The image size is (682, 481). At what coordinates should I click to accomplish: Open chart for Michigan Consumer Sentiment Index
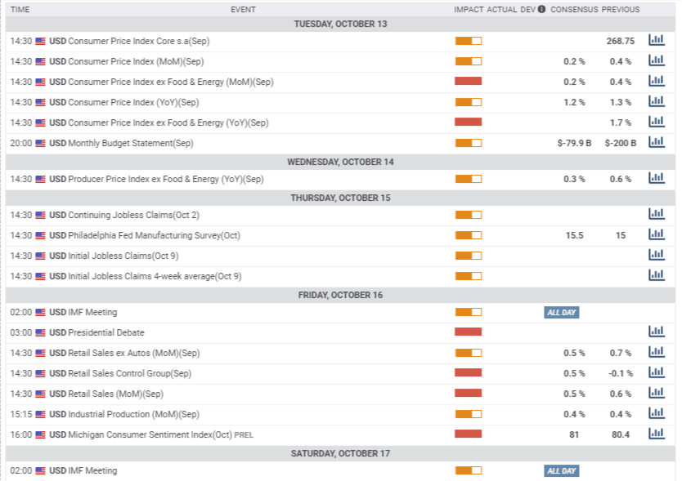coord(656,434)
